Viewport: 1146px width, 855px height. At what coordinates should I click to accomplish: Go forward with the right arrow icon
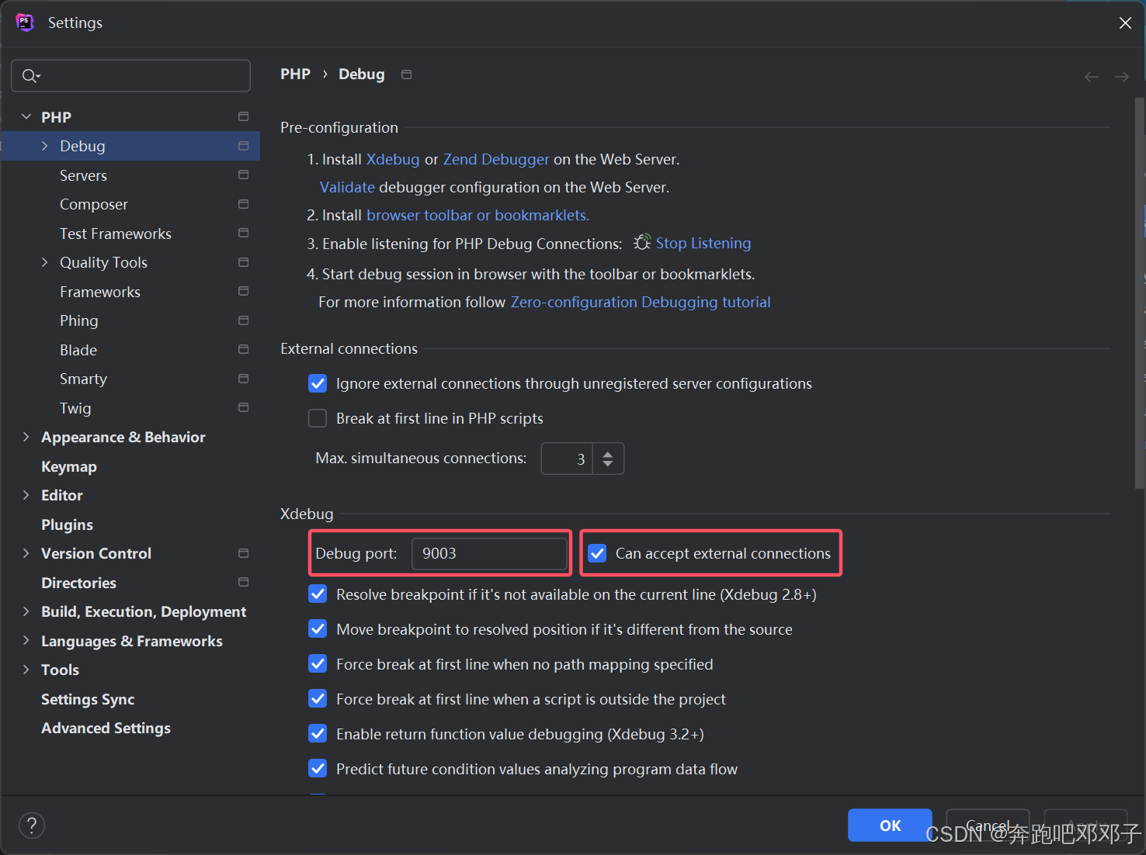click(1121, 76)
